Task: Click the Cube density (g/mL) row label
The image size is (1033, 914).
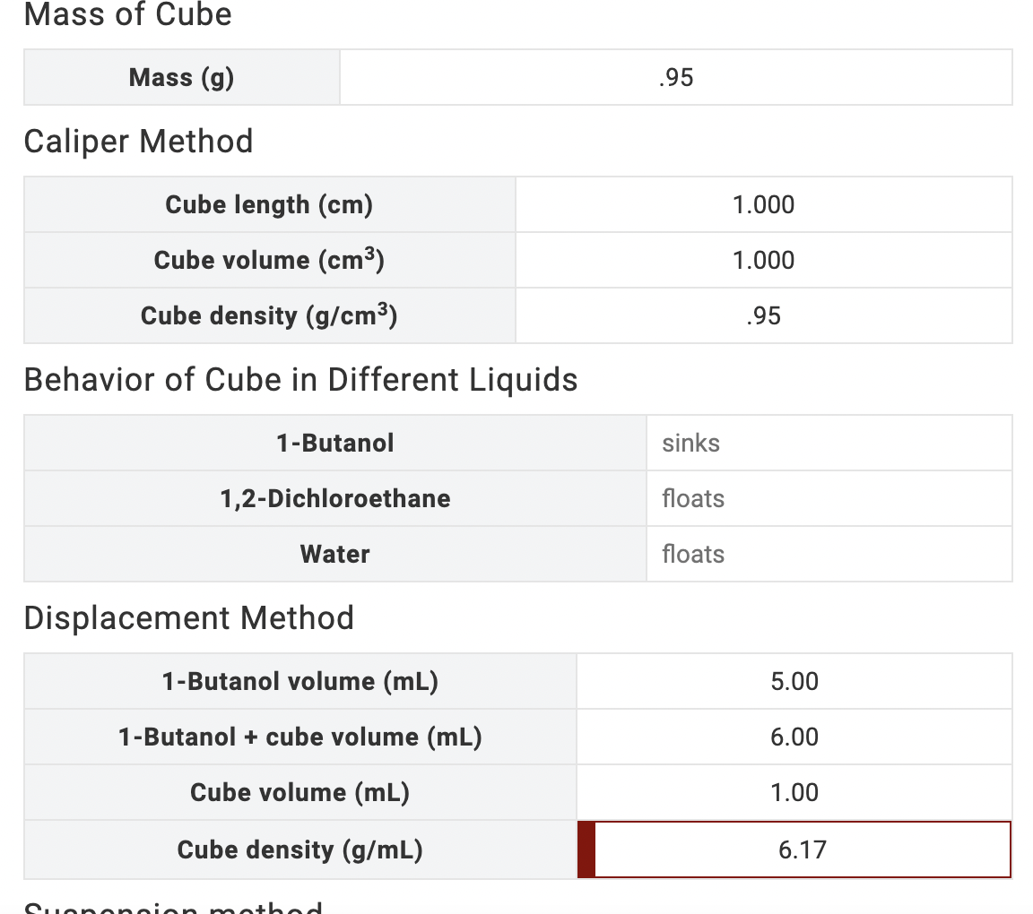Action: [x=299, y=849]
